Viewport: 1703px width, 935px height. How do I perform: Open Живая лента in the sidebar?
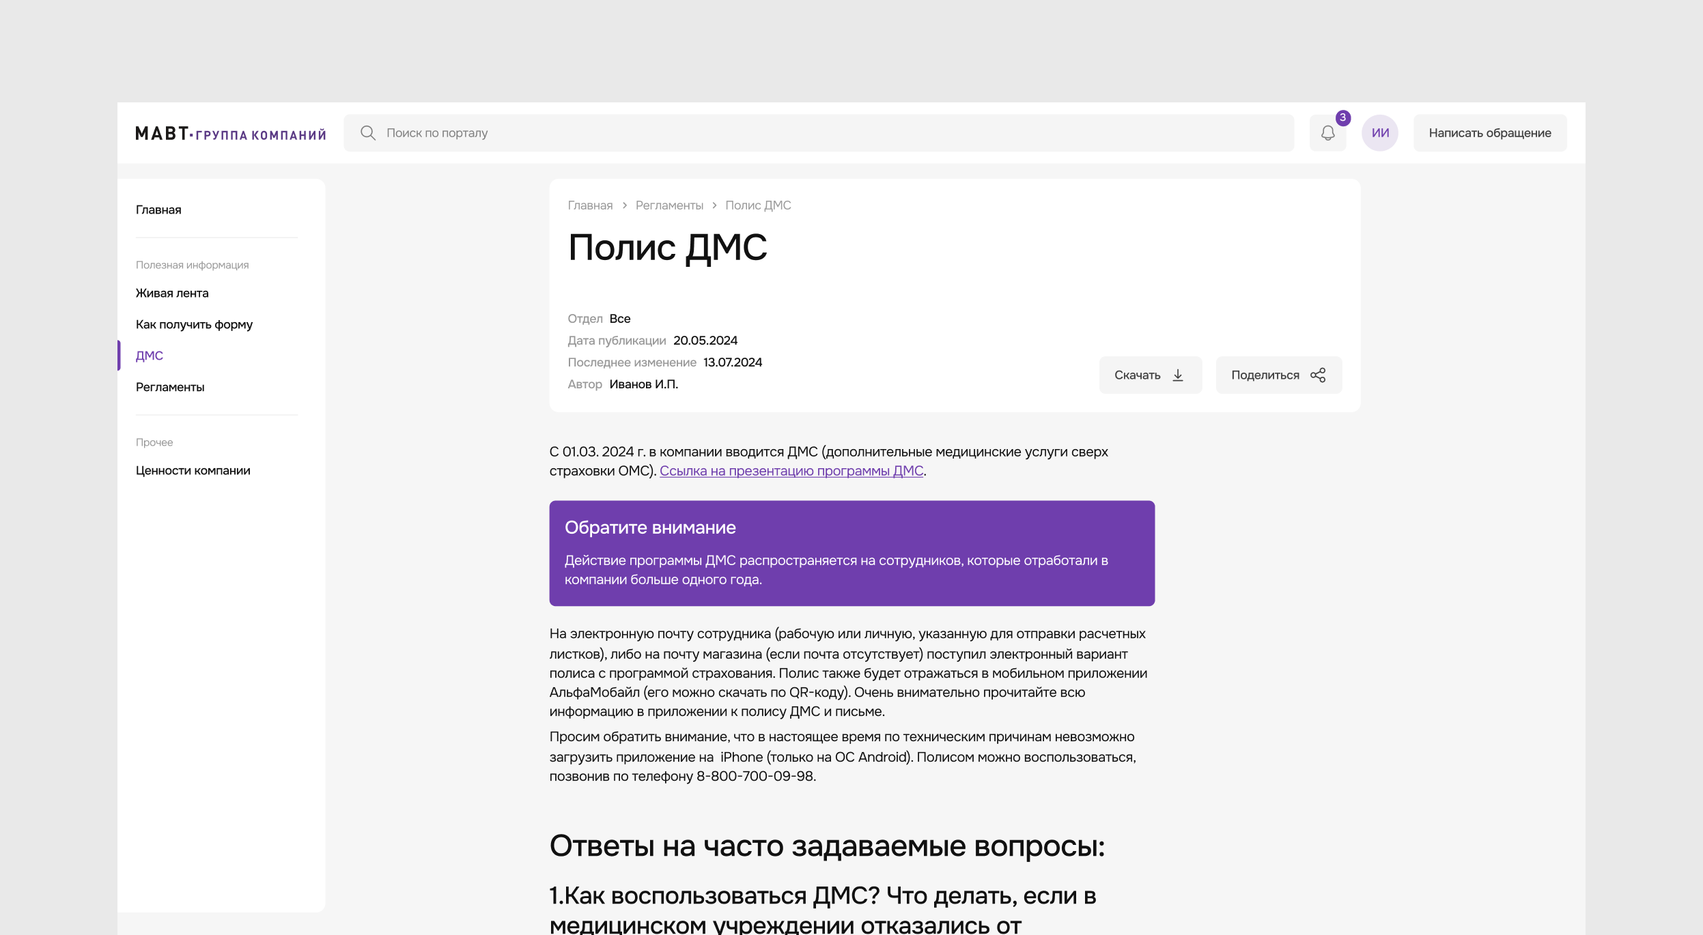click(x=172, y=293)
